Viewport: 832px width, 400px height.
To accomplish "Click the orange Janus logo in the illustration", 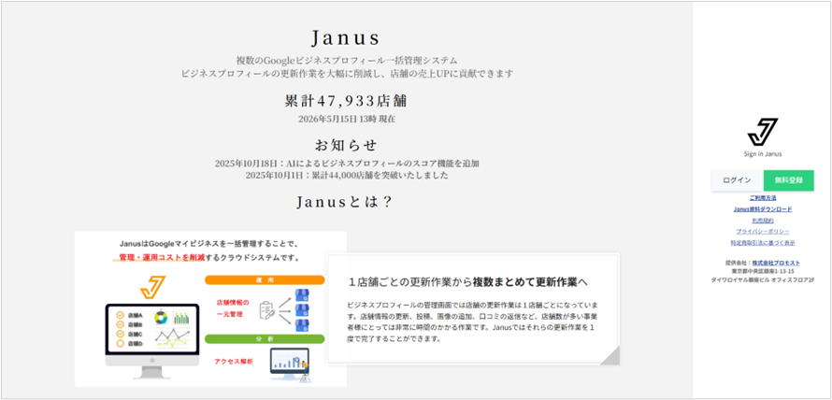I will click(152, 287).
